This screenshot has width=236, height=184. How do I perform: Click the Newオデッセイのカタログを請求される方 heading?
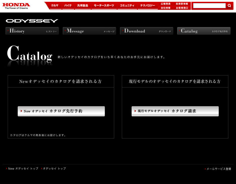point(61,81)
